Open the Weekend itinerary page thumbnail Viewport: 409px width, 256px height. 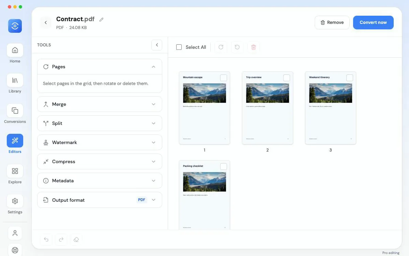331,108
